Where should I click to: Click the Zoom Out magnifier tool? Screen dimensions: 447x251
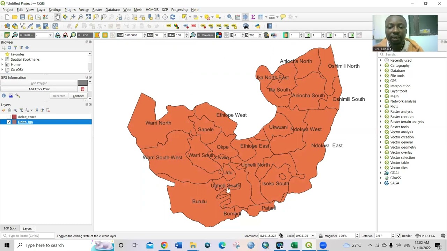81,17
